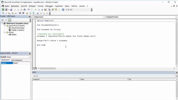
Task: Select DieseArbeitsmappe in project tree
Action: (18, 28)
